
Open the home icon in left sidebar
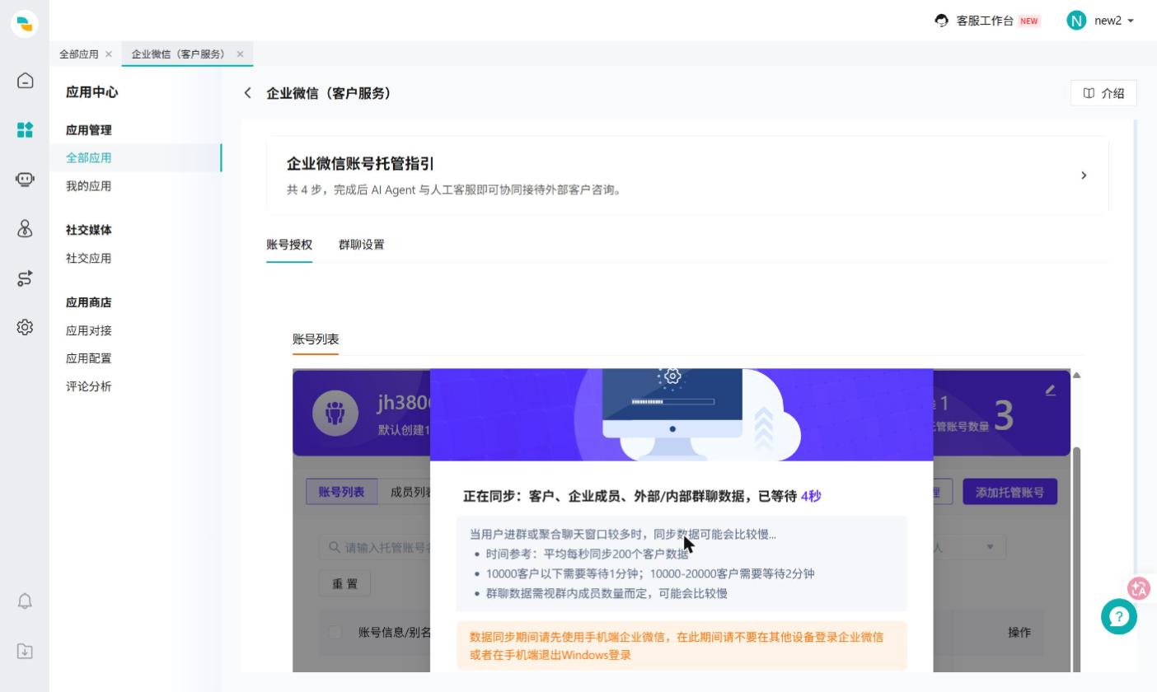click(25, 81)
